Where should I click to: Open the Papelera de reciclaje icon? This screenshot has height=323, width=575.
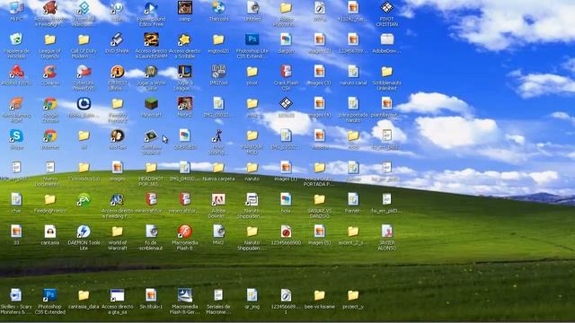click(x=16, y=39)
